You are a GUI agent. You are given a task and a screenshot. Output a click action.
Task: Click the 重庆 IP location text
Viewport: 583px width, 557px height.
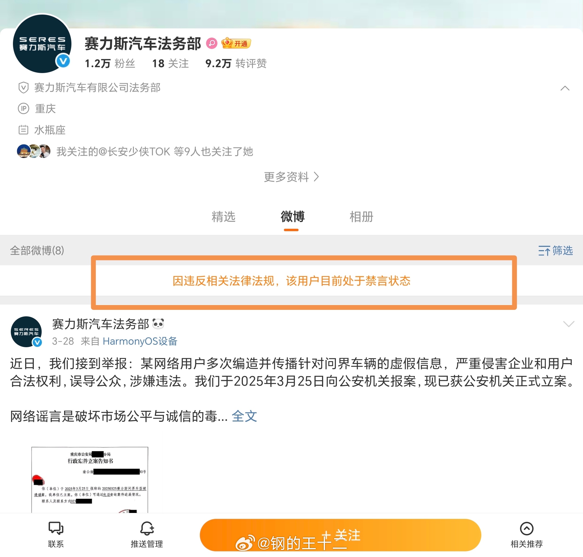(45, 109)
